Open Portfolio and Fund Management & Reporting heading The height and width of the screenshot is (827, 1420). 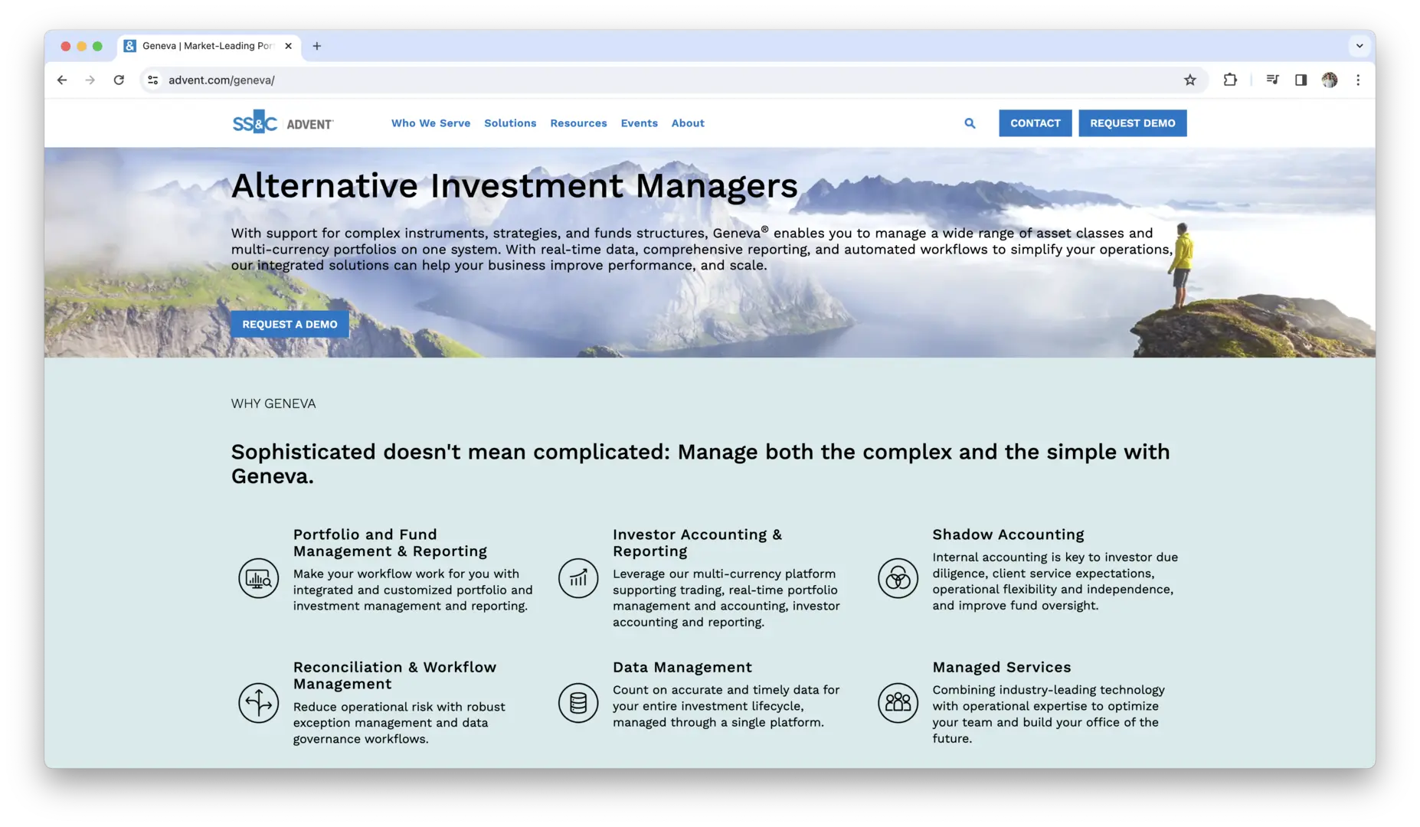pos(390,543)
